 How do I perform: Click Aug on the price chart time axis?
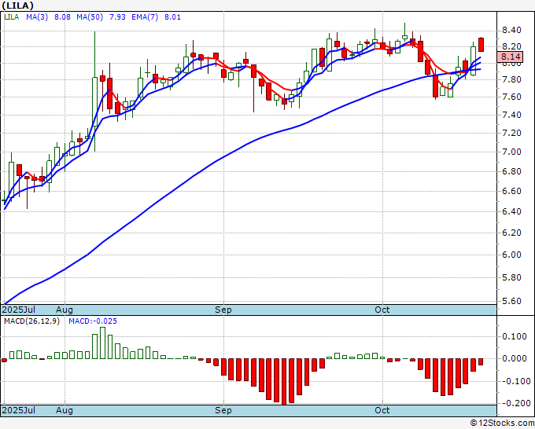pos(65,310)
